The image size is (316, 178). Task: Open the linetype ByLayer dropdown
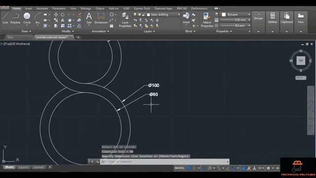tap(235, 25)
